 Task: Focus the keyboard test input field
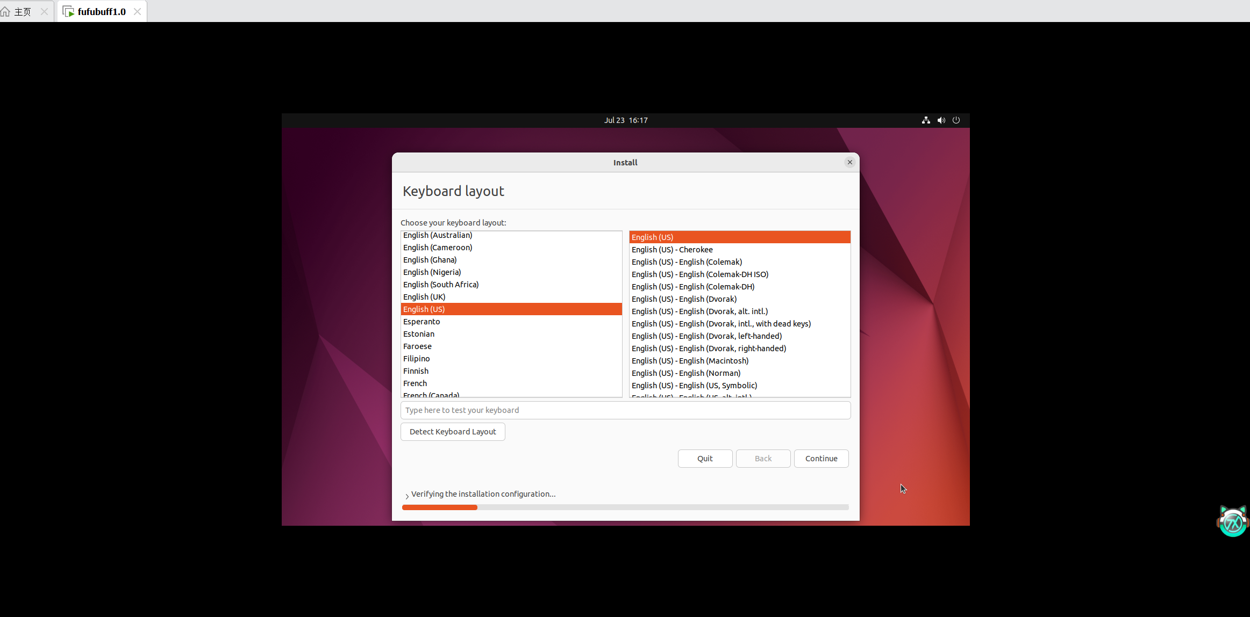(625, 410)
